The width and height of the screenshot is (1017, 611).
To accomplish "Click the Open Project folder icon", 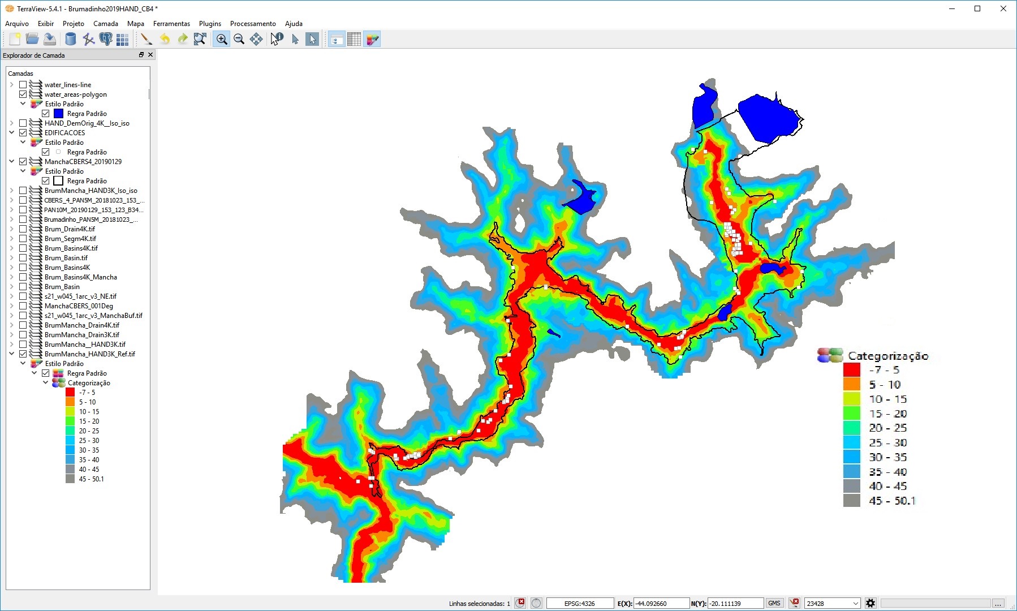I will [x=32, y=39].
